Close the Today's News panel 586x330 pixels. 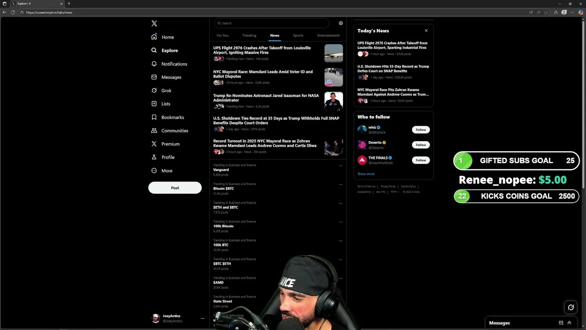[426, 31]
